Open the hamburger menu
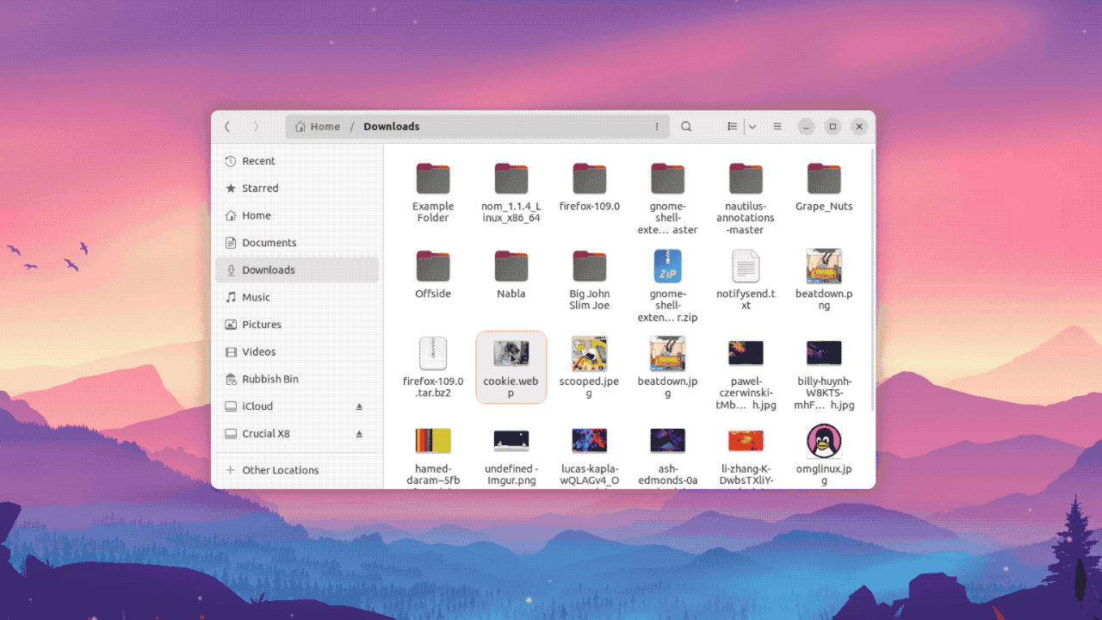 pyautogui.click(x=777, y=126)
